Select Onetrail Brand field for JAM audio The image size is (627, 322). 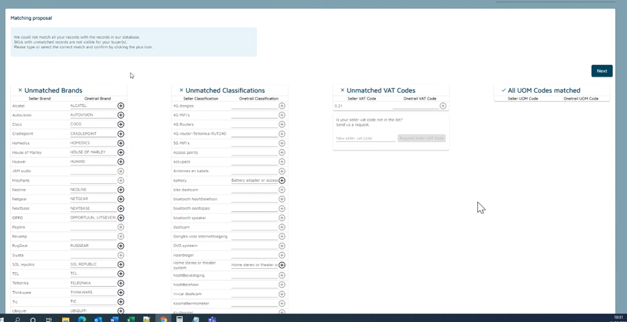tap(93, 172)
